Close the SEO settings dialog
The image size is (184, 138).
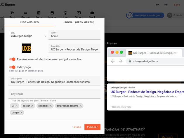coord(77,127)
